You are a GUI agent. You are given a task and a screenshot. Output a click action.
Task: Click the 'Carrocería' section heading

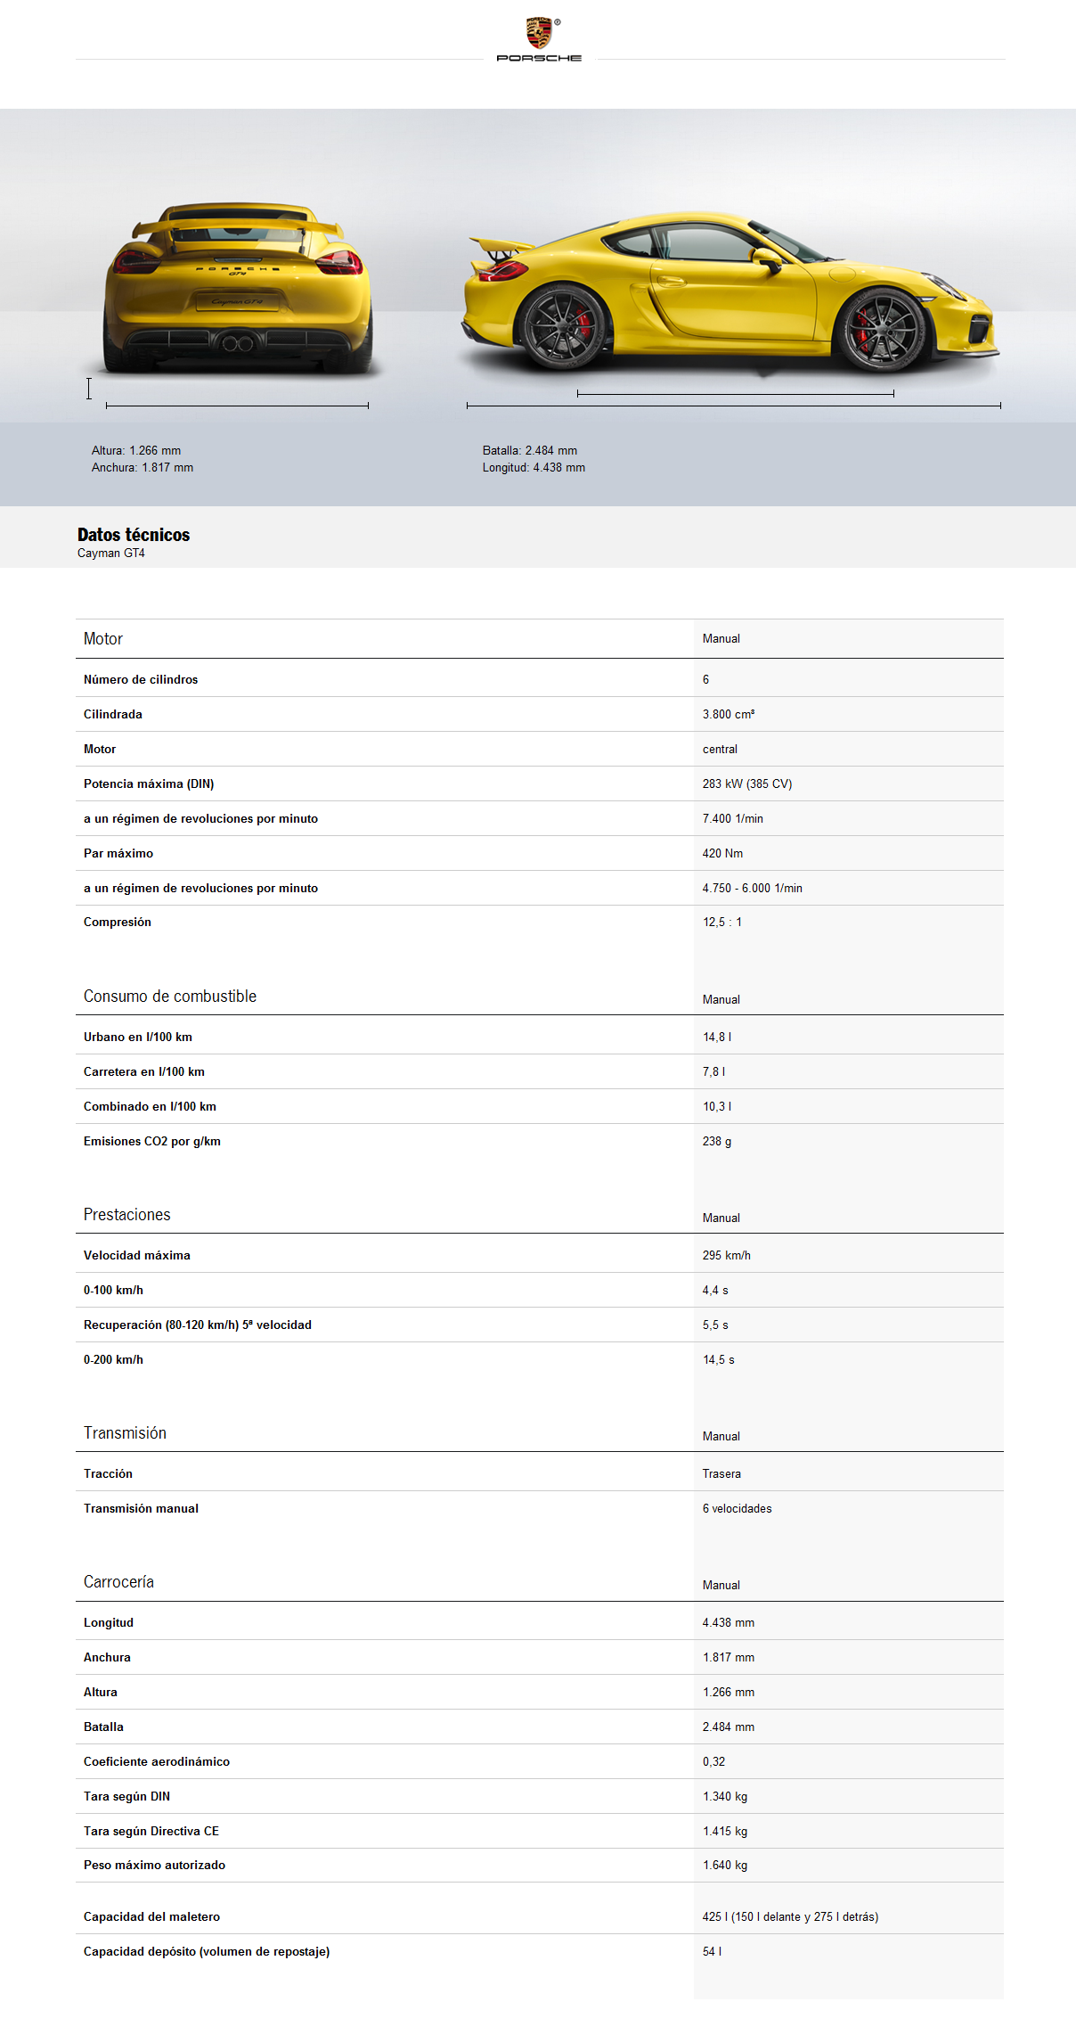119,1582
